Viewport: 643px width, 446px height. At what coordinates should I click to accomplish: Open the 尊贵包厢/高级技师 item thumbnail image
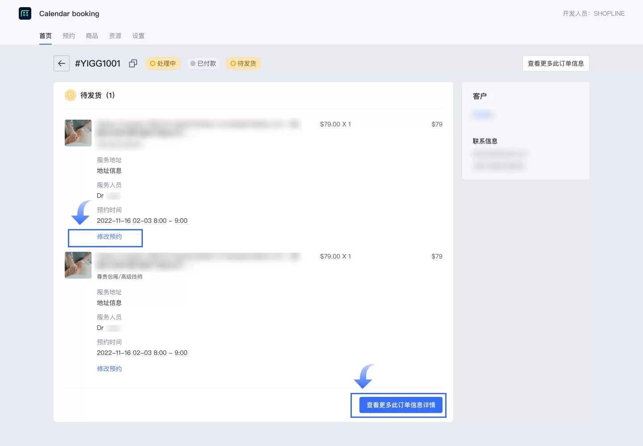click(78, 265)
